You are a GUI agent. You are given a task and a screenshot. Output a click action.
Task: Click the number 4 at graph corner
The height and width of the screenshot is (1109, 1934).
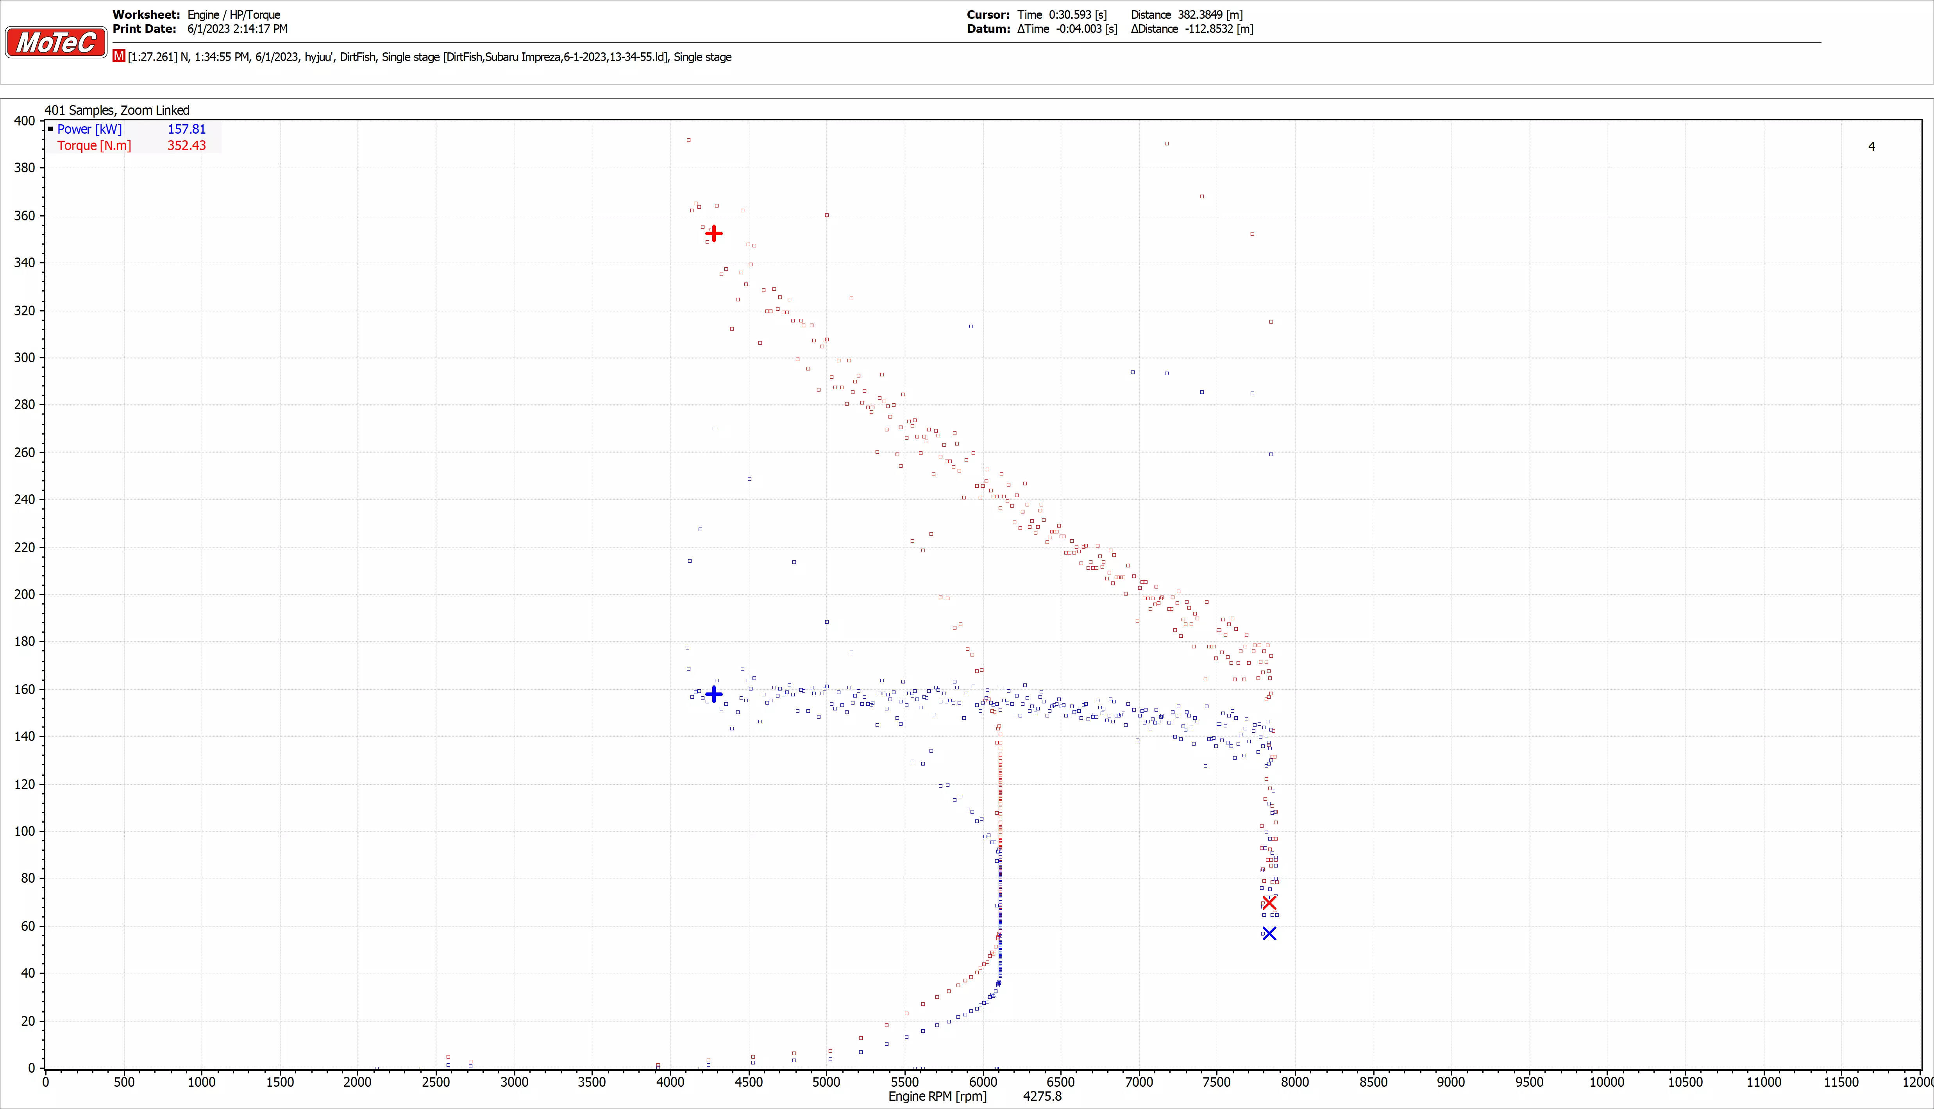(1871, 147)
